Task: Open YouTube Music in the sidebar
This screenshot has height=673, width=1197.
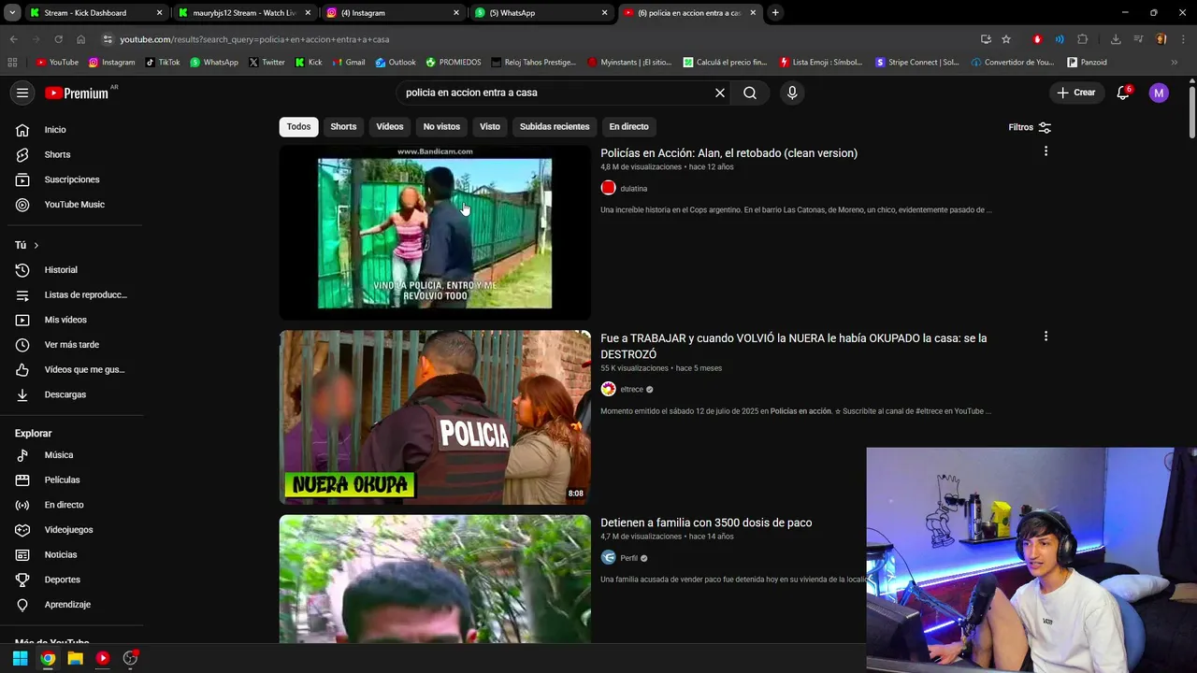Action: (x=73, y=205)
